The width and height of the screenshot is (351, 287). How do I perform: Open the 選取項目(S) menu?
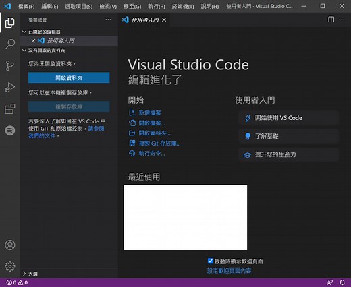pyautogui.click(x=79, y=6)
